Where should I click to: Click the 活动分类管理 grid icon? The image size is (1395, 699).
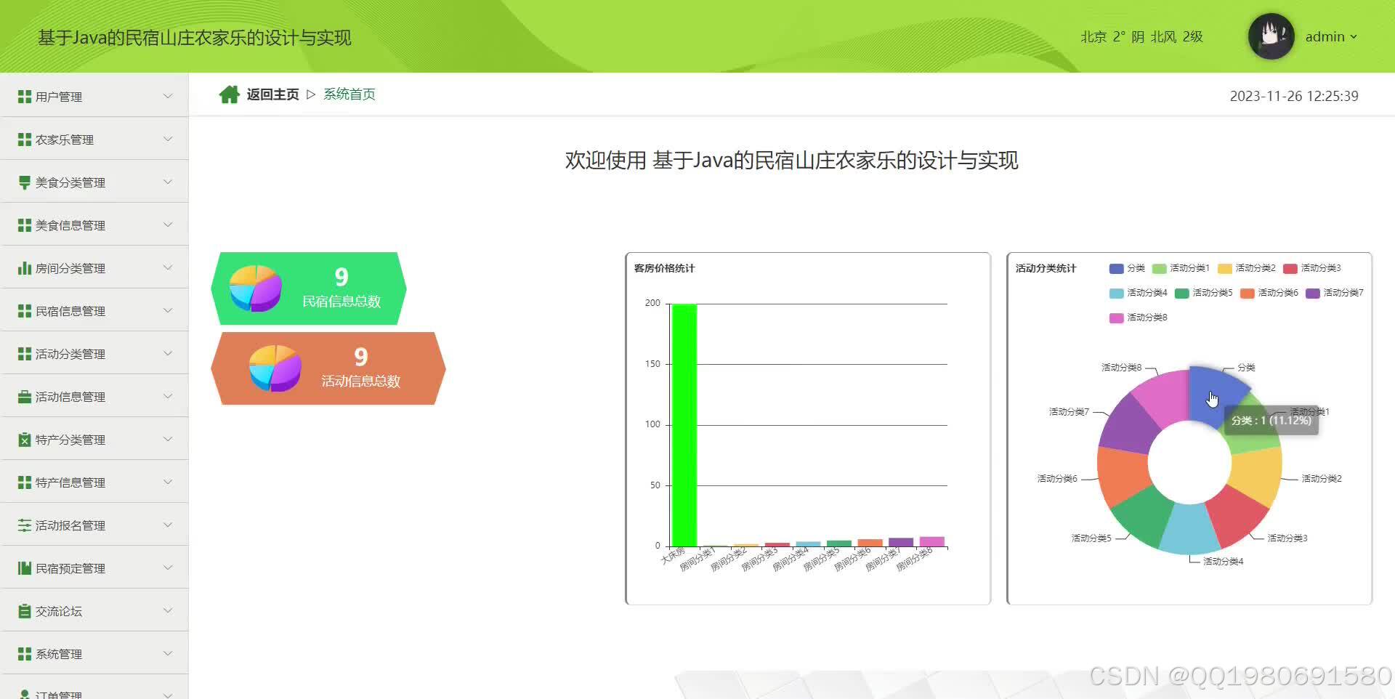(24, 354)
